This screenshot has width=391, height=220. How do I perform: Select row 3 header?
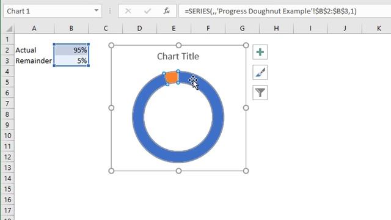7,61
